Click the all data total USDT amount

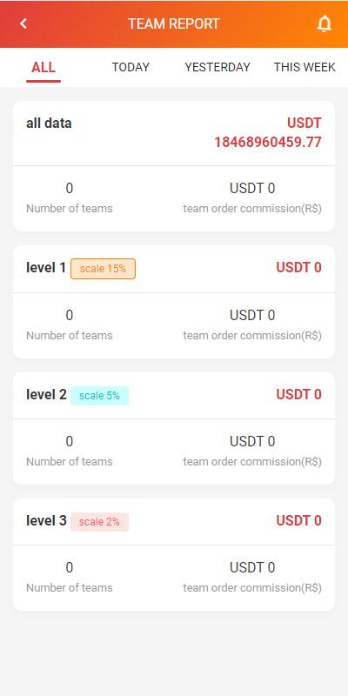point(268,133)
